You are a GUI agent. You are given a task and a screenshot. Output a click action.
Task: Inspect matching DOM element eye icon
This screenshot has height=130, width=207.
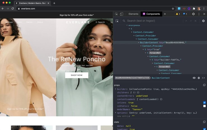[x=194, y=78]
